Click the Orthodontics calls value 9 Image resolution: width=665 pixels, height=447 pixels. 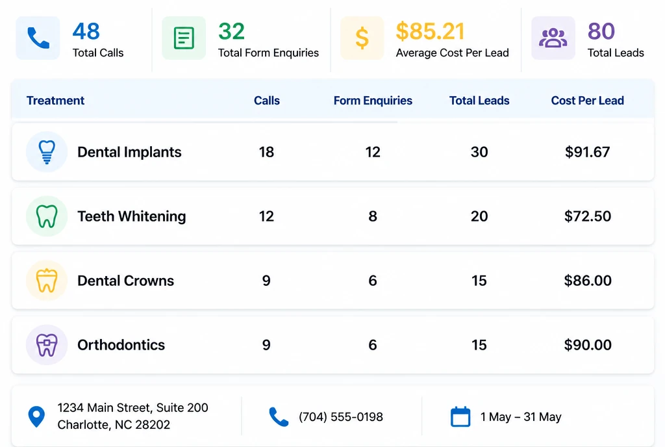[x=266, y=345]
